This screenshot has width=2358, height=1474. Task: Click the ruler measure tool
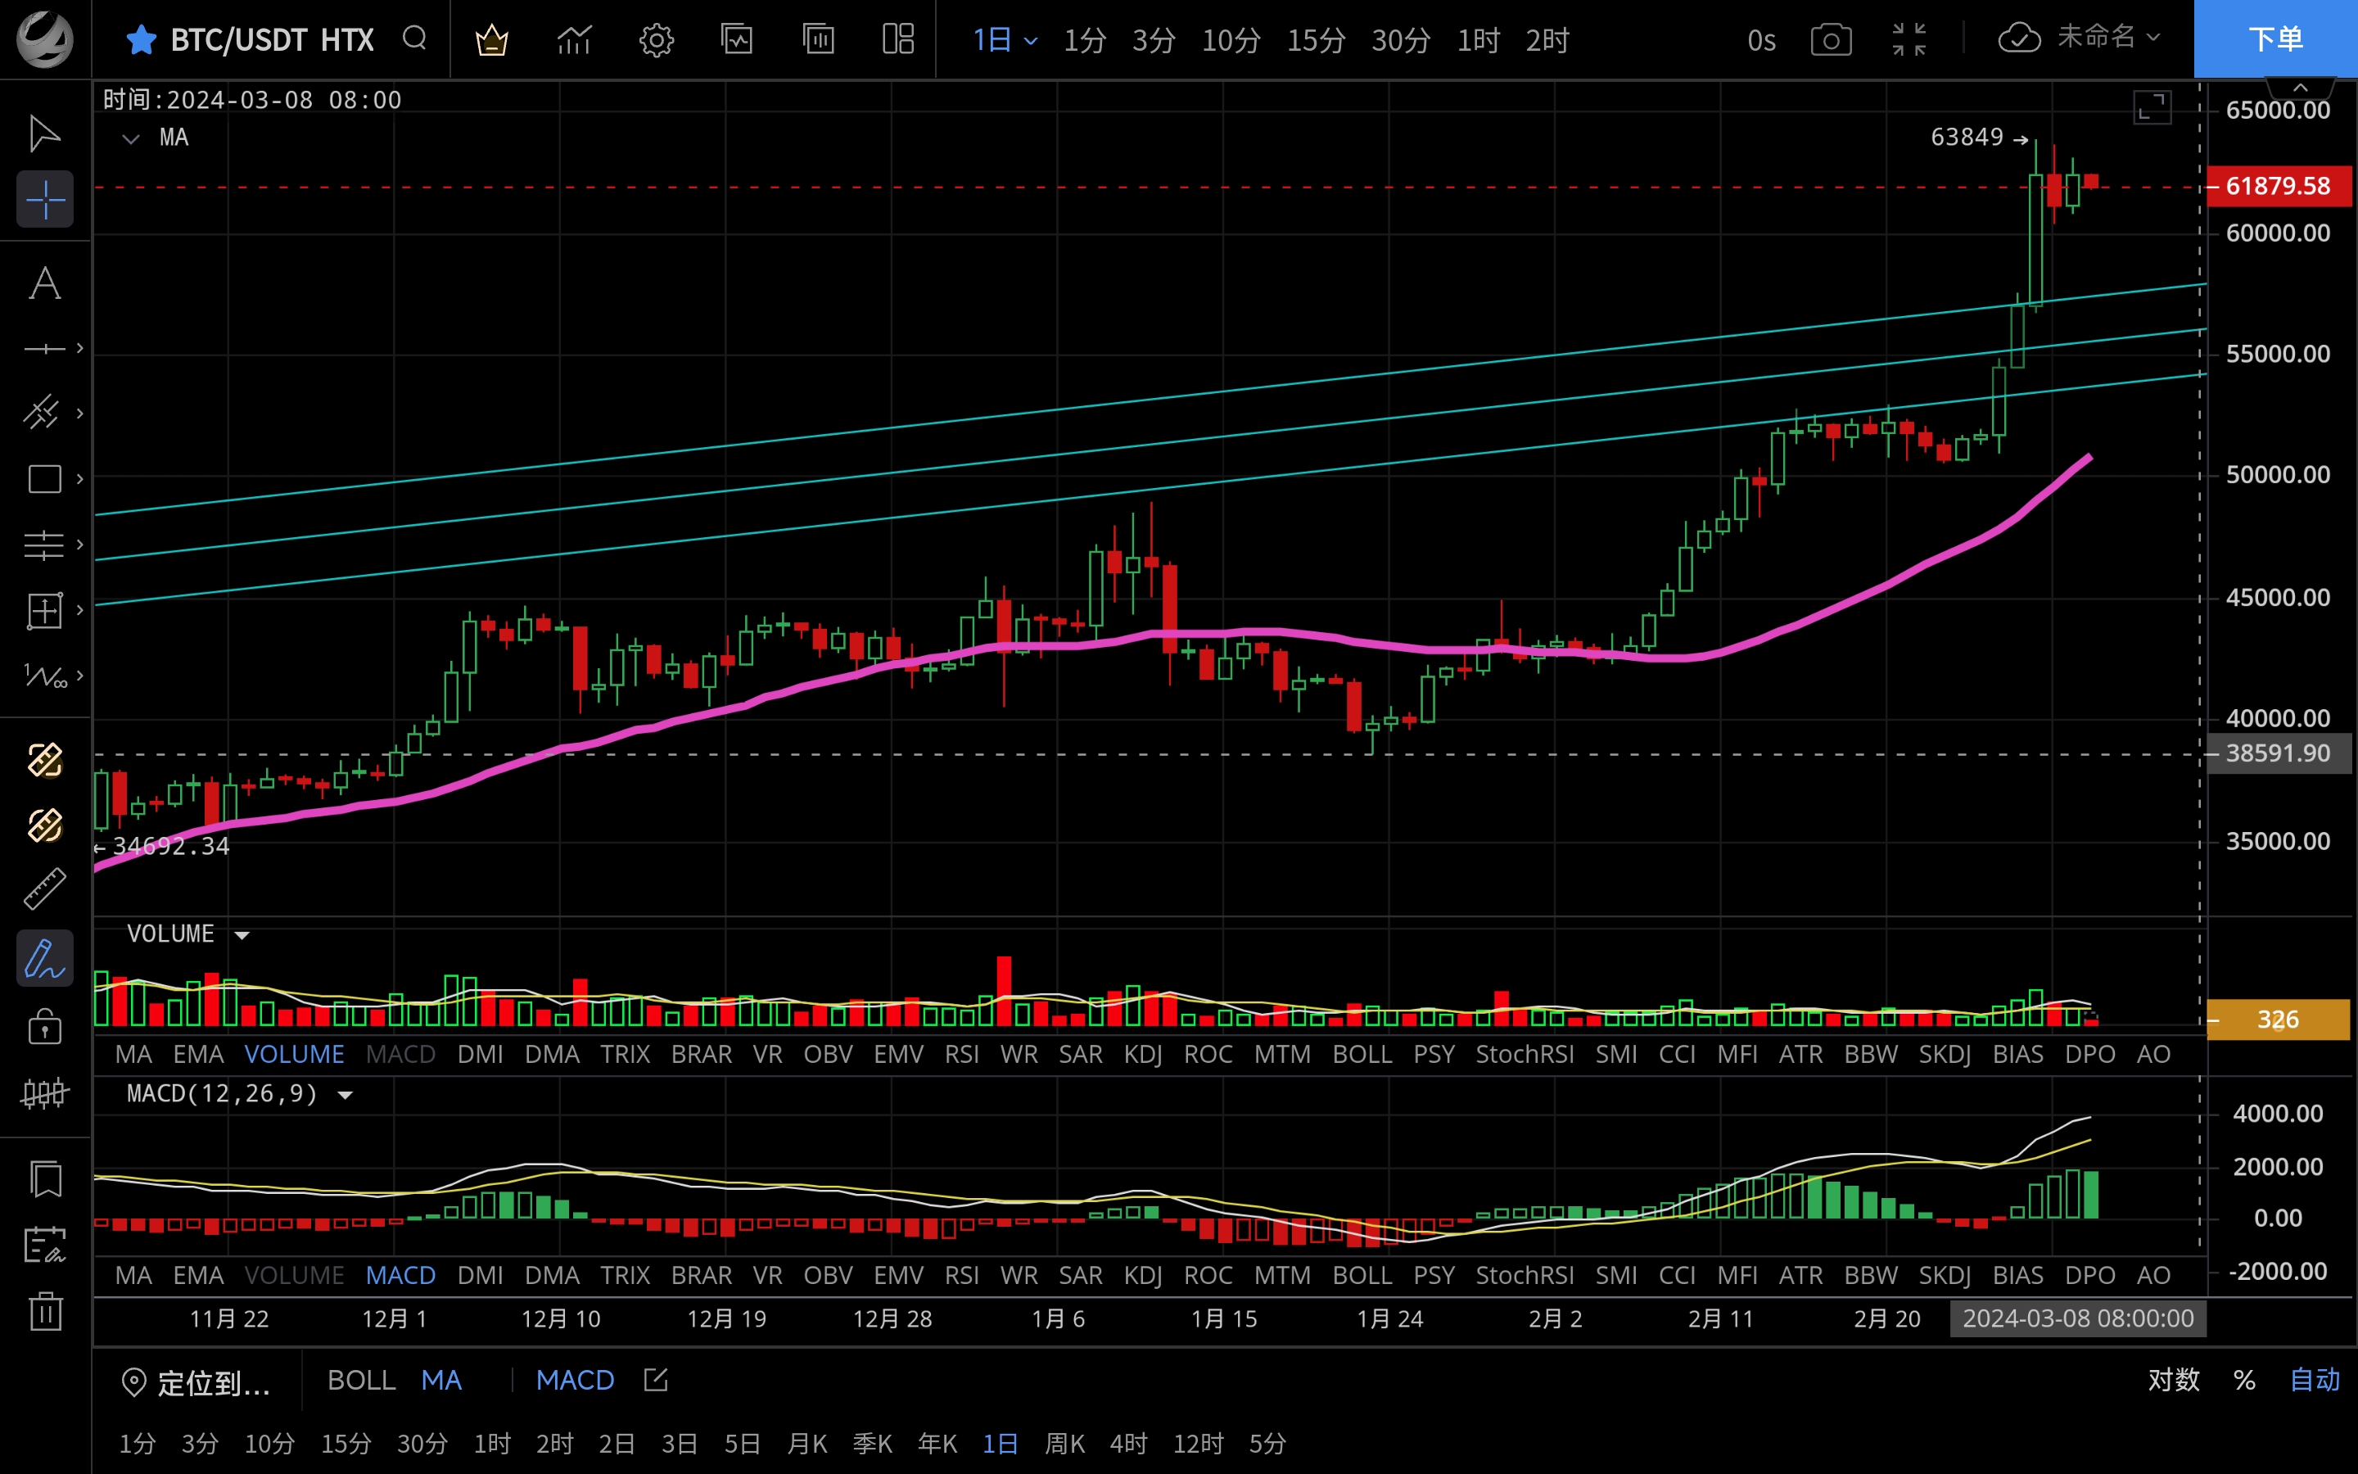coord(45,889)
